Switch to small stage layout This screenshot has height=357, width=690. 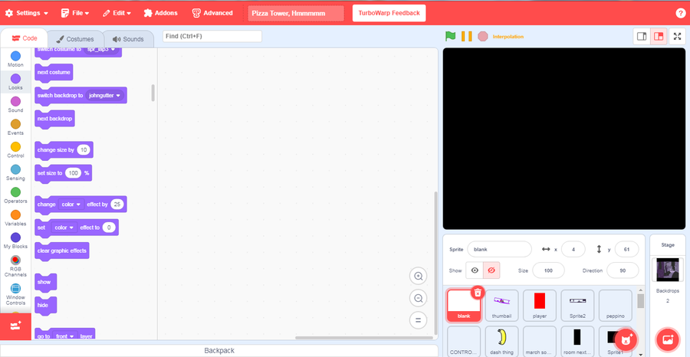[642, 37]
